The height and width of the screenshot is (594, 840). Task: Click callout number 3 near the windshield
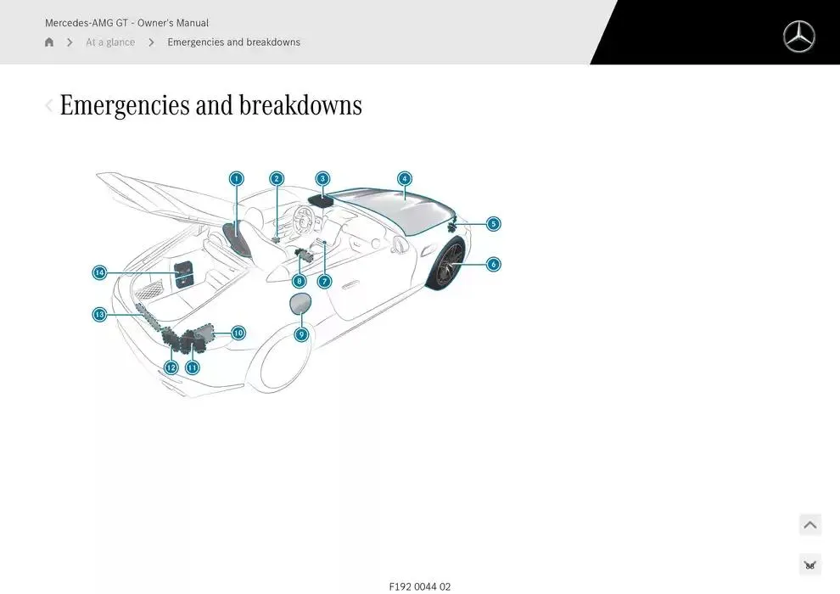[x=322, y=178]
